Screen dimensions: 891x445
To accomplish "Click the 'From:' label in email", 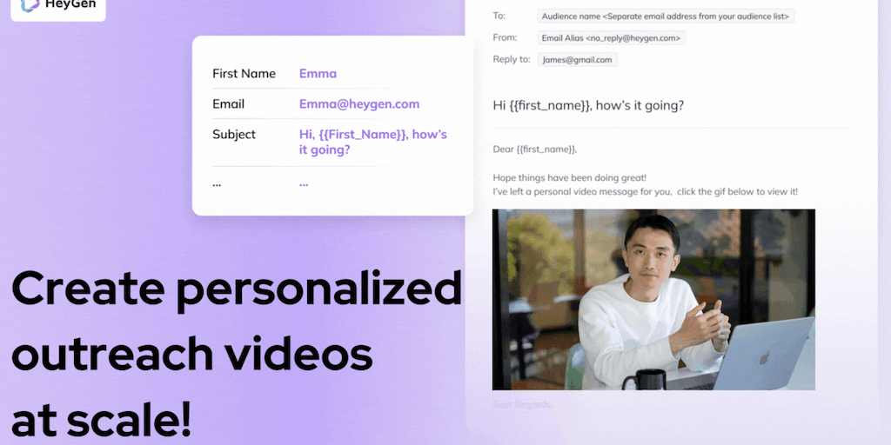I will click(506, 37).
